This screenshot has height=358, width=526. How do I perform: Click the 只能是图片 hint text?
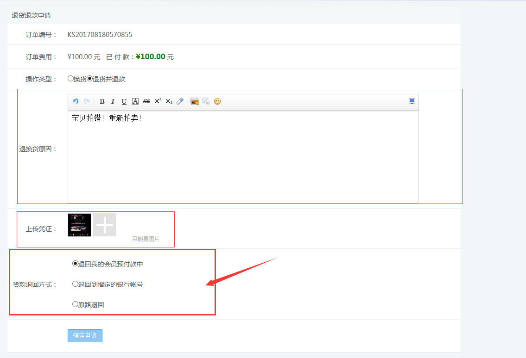point(146,239)
